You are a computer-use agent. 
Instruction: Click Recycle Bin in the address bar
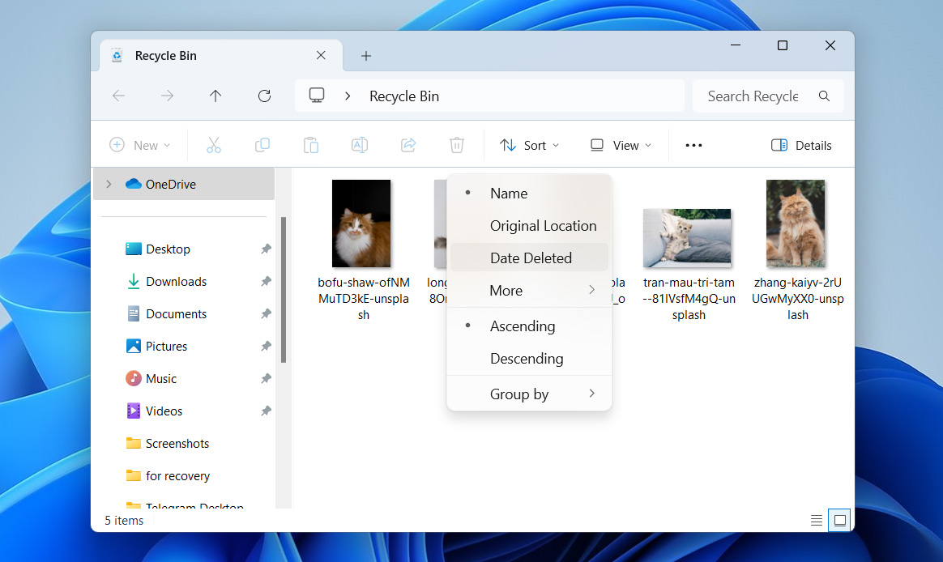pos(404,96)
